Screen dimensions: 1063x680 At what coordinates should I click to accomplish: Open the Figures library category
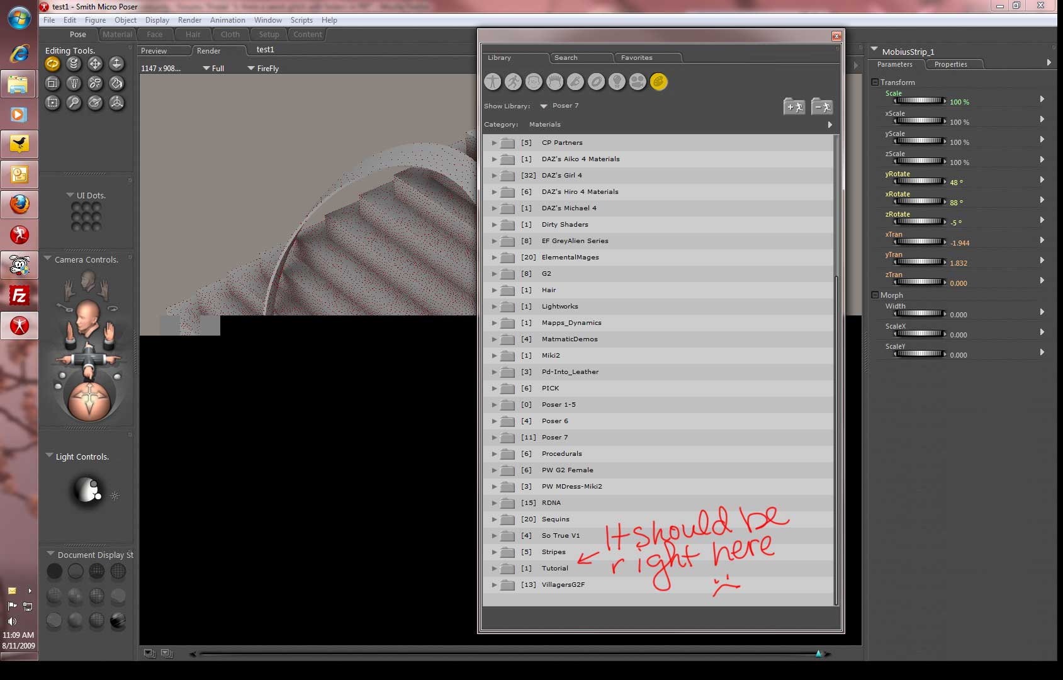(x=493, y=82)
